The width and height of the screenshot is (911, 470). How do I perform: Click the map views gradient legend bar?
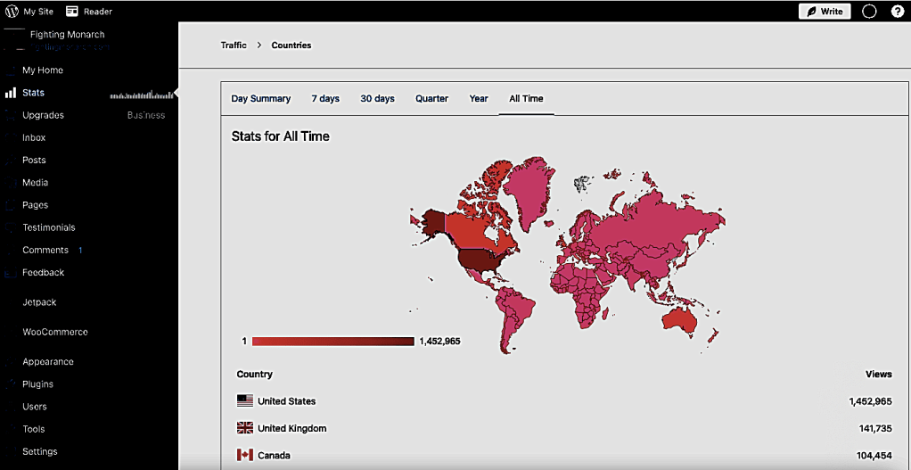(332, 342)
